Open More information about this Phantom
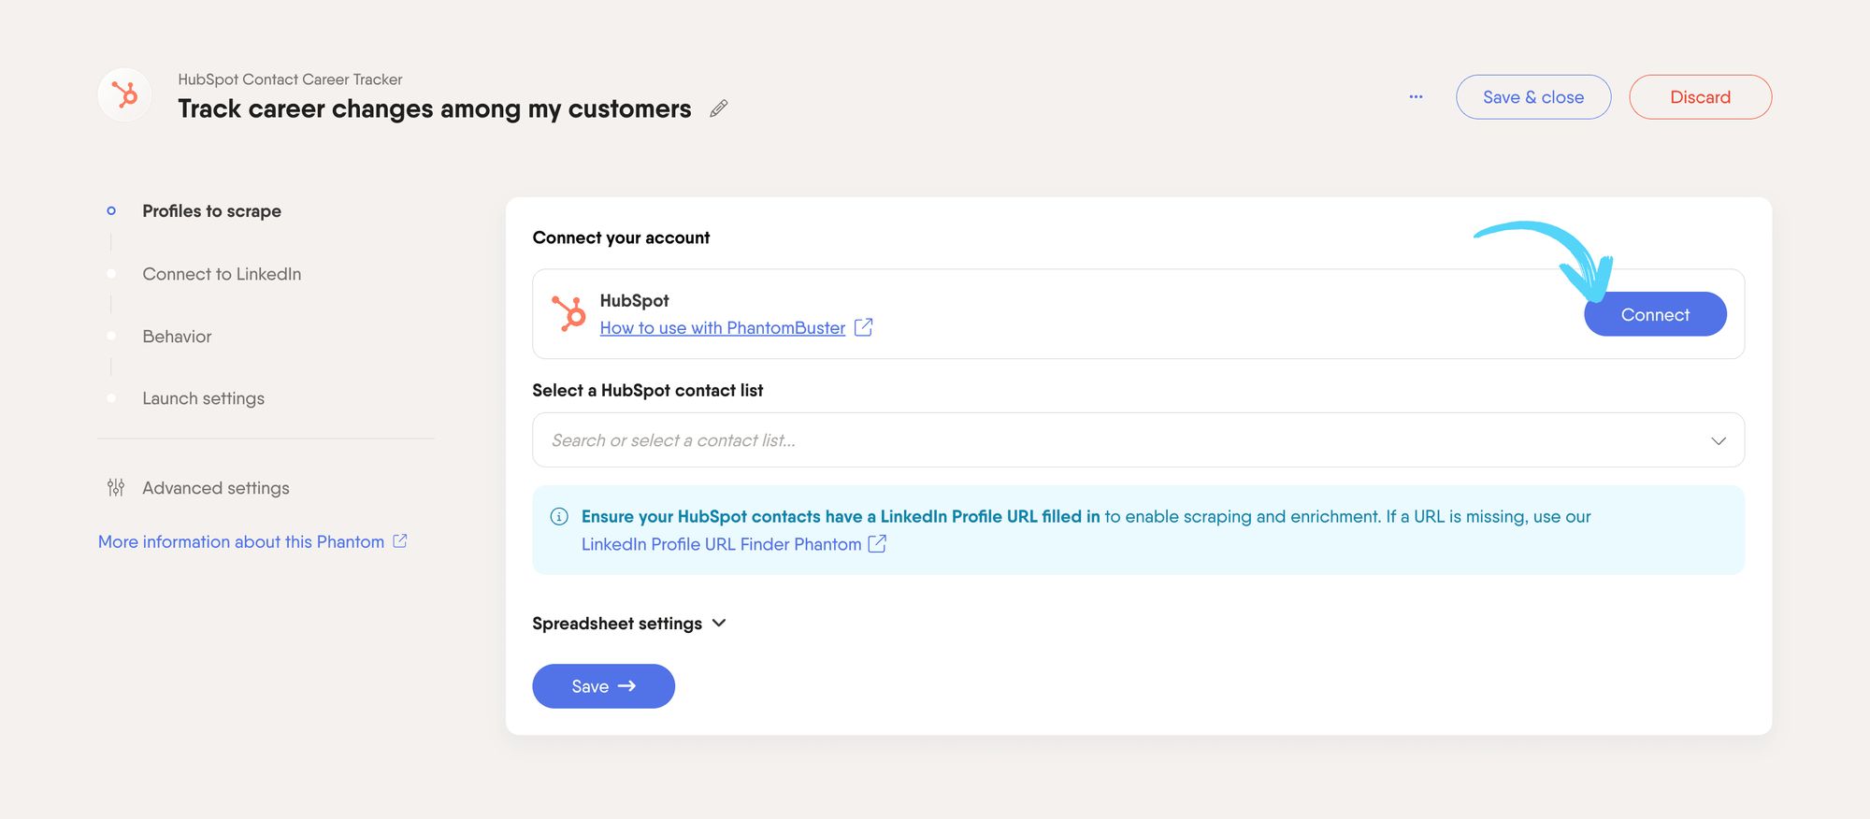 [x=241, y=541]
